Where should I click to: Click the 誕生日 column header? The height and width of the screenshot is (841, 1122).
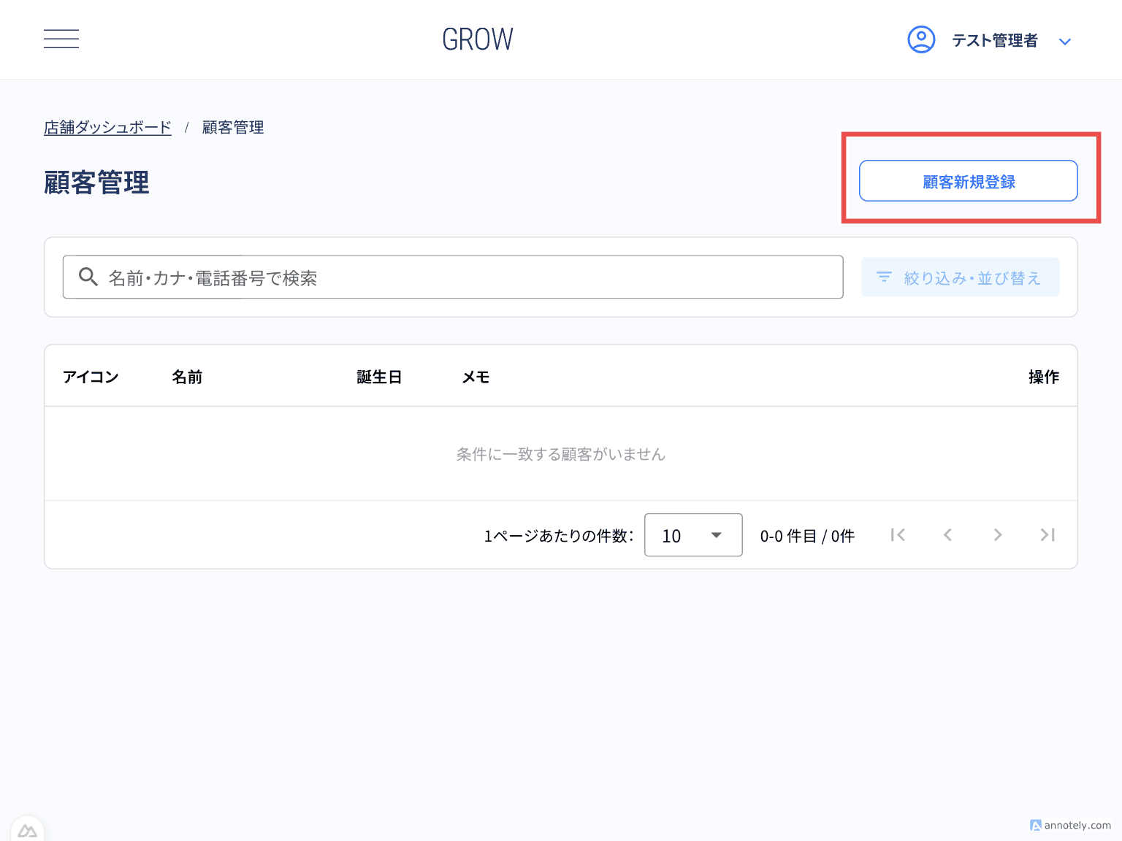(x=379, y=377)
